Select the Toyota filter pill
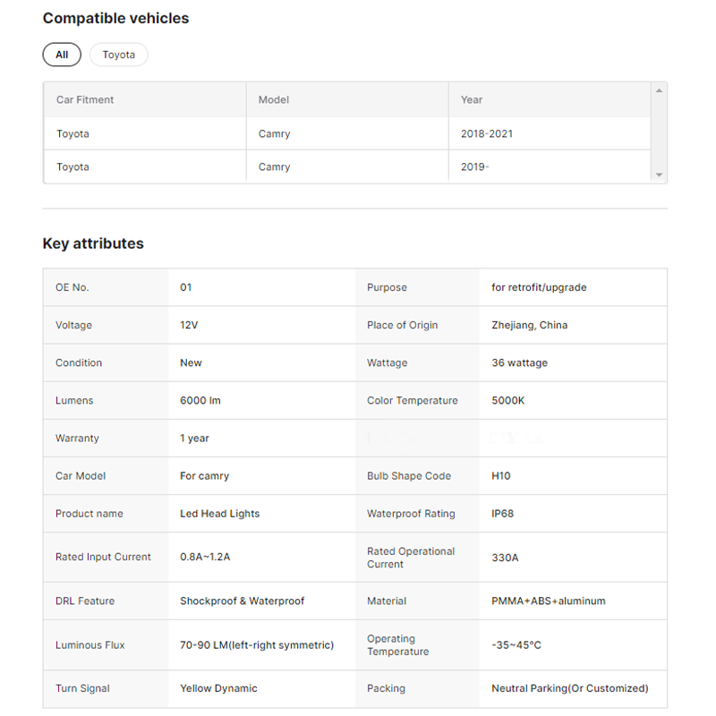The width and height of the screenshot is (716, 716). coord(118,55)
